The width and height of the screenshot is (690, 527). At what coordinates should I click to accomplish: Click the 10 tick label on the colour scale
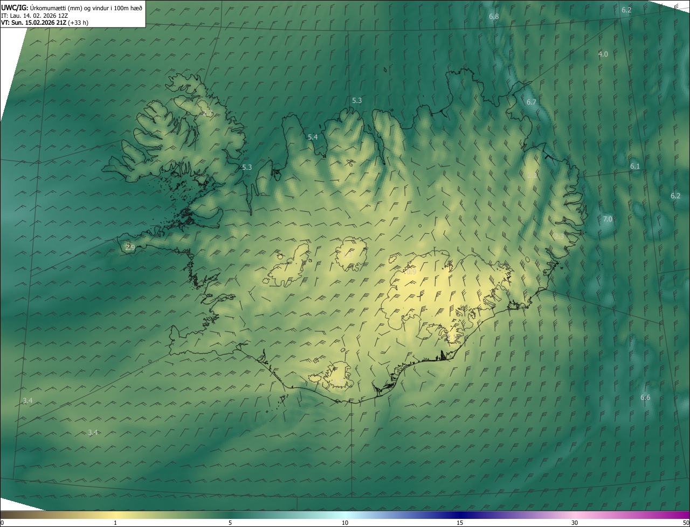(x=345, y=523)
